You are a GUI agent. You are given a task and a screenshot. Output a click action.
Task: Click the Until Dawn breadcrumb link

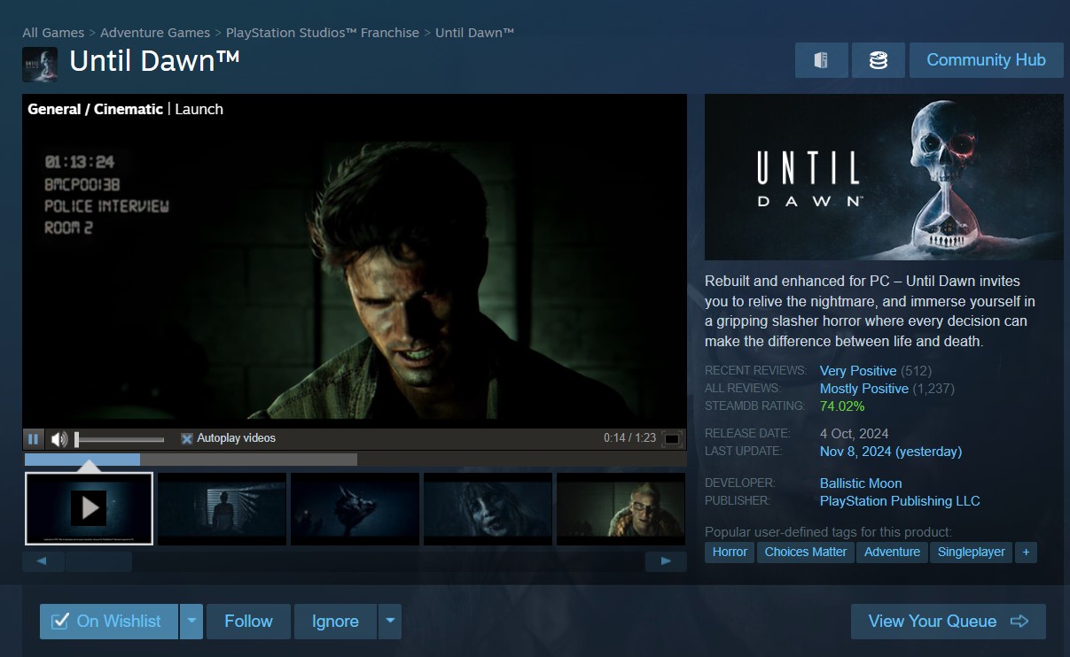tap(474, 33)
